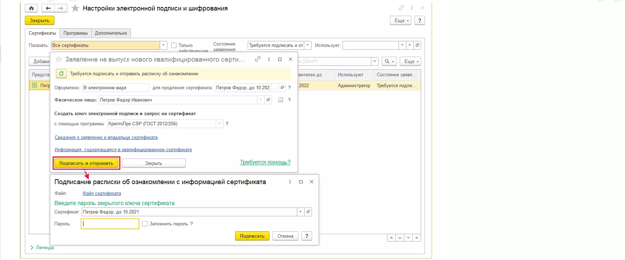Open Сведения о заявлении и владельце сертификата
This screenshot has height=260, width=625.
[106, 137]
